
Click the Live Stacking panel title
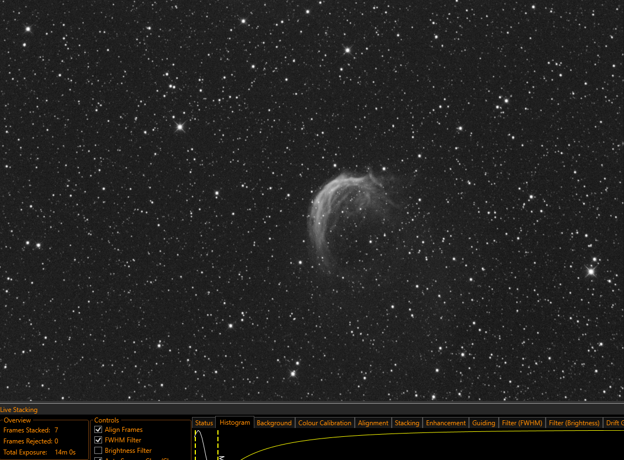[19, 409]
